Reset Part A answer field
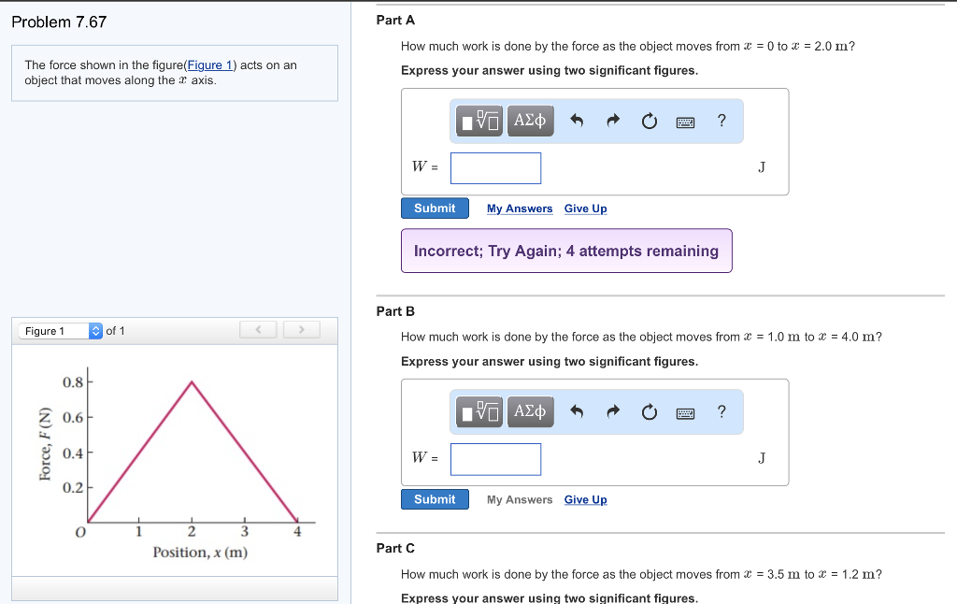The width and height of the screenshot is (957, 604). coord(650,121)
